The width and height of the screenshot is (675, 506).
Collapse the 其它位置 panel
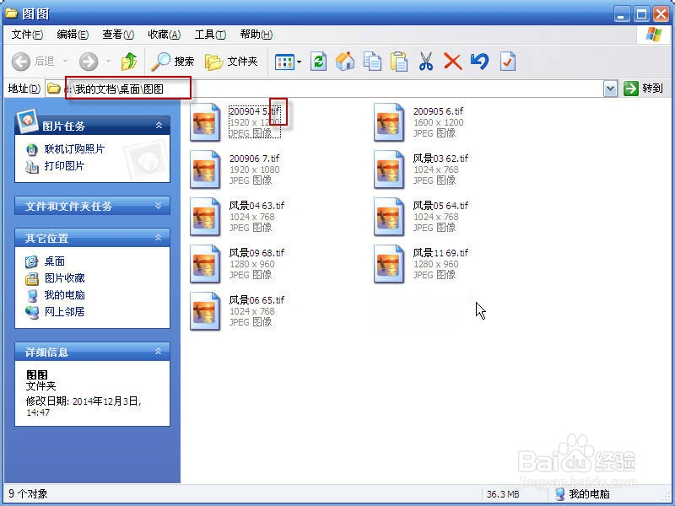pyautogui.click(x=159, y=238)
